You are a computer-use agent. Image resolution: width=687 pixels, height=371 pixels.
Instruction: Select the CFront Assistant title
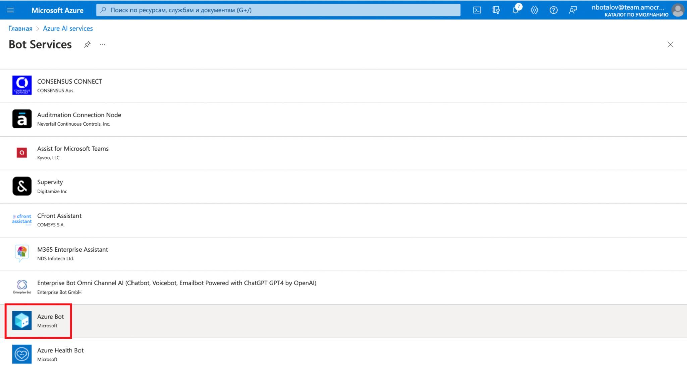[59, 216]
